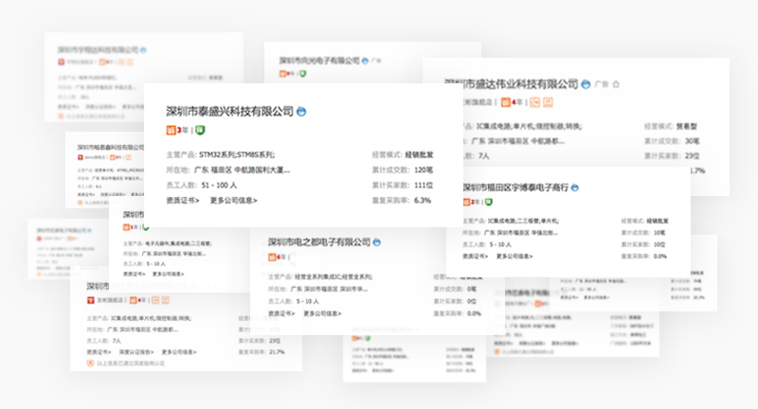
Task: Open 深圳市电之都电子有限公司 company title
Action: (319, 242)
